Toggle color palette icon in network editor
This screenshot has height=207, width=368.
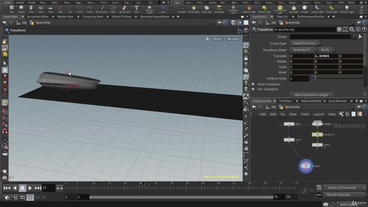(359, 114)
